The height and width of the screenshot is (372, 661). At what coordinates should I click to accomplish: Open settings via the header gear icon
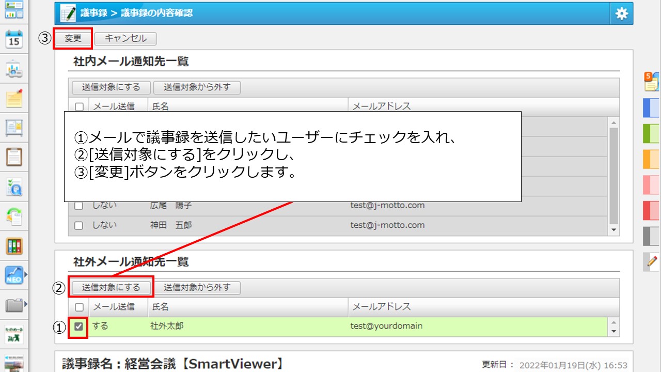click(x=622, y=14)
